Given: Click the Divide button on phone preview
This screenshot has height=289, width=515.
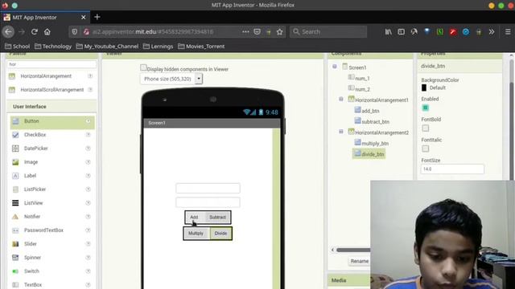Looking at the screenshot, I should [x=220, y=234].
